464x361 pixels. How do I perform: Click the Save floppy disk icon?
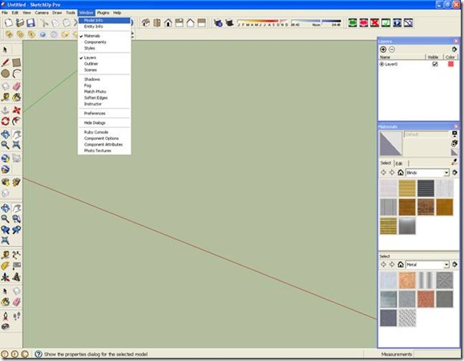tap(30, 22)
